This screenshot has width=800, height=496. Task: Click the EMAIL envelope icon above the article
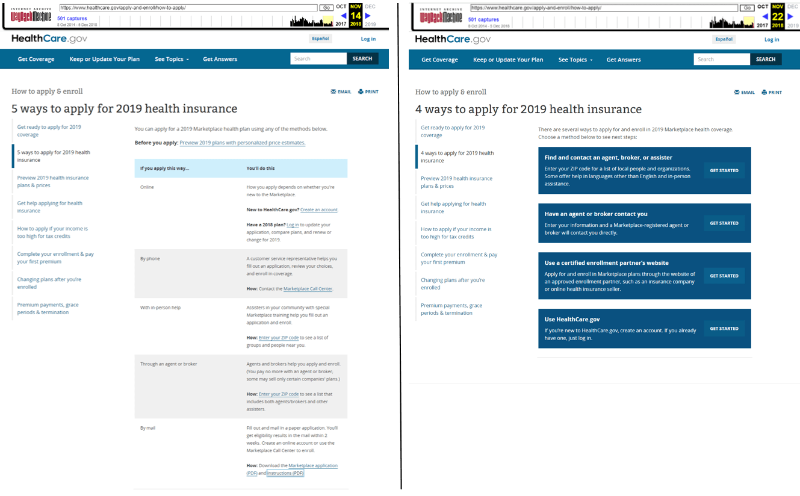333,91
